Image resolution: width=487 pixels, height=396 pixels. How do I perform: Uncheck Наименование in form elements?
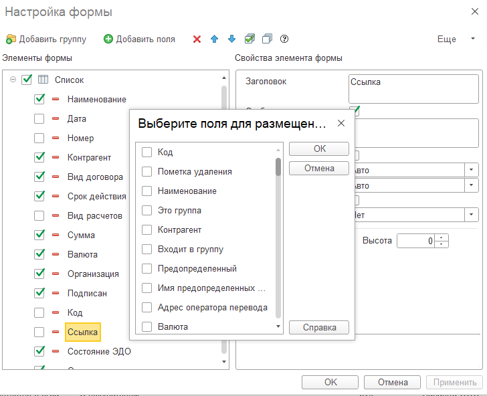(39, 99)
